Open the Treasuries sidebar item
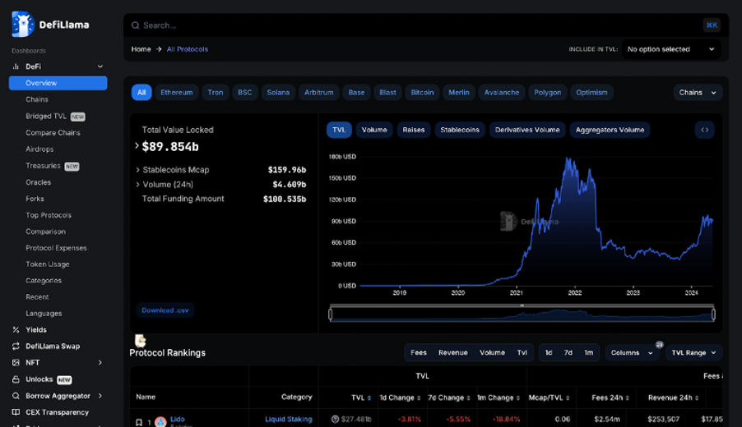 [53, 166]
